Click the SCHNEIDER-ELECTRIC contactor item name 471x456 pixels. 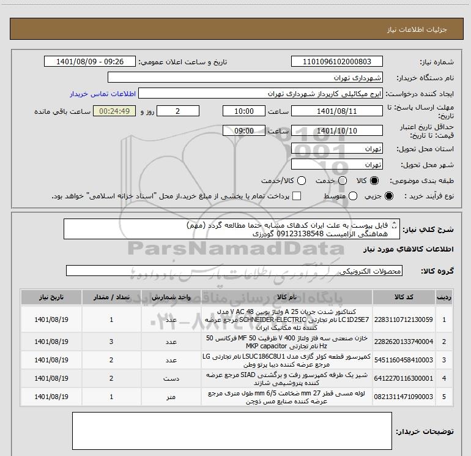pyautogui.click(x=286, y=320)
